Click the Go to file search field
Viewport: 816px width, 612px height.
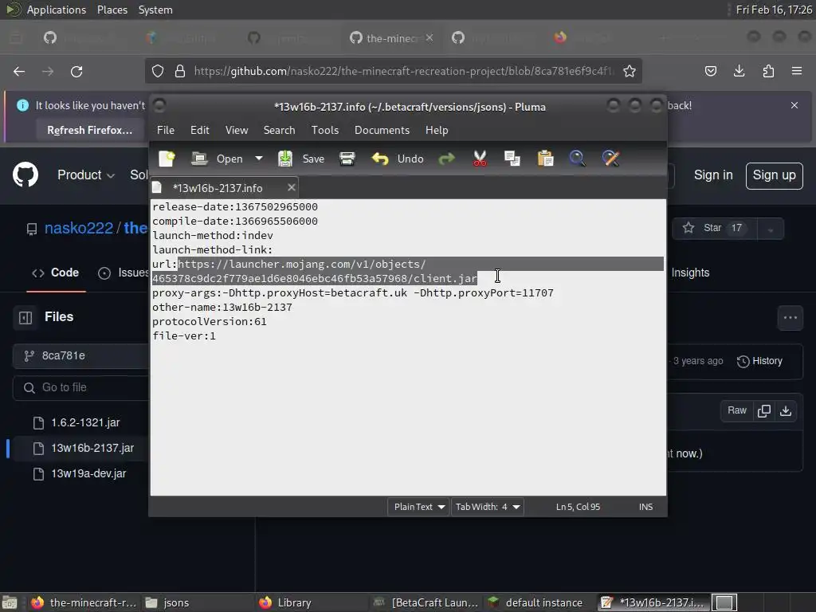(80, 388)
